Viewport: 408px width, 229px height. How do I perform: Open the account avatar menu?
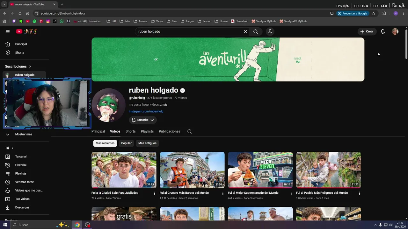[395, 31]
